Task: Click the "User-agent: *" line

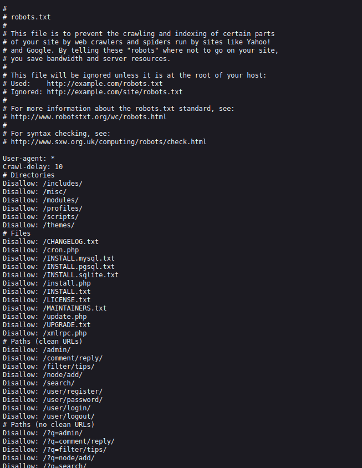Action: coord(29,159)
